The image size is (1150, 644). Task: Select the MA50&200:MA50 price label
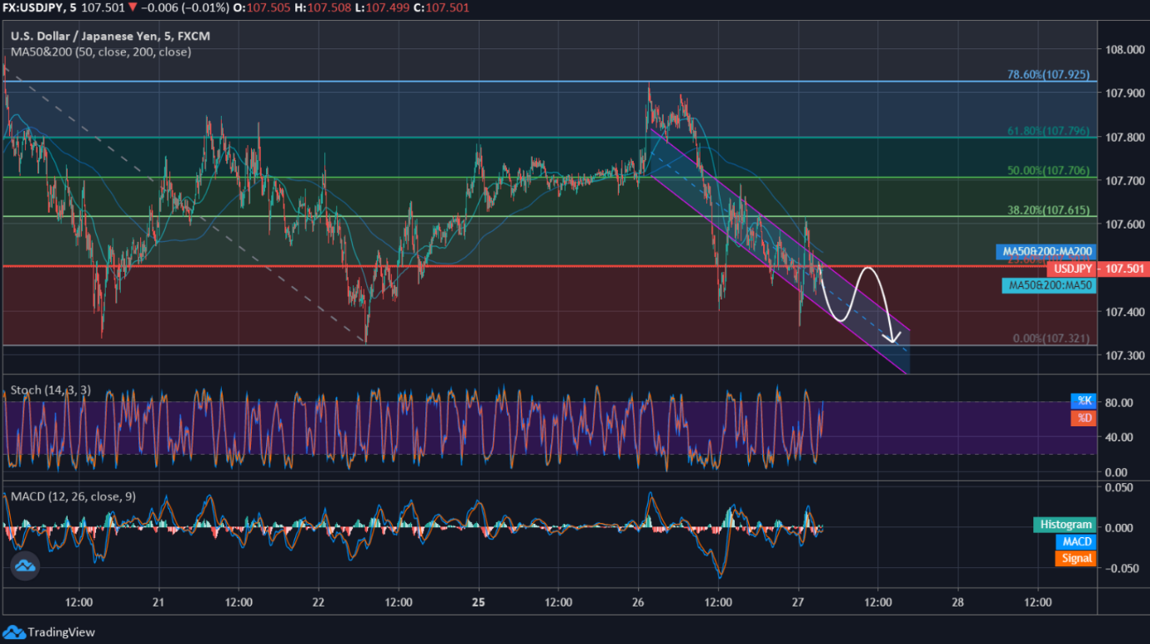1048,285
